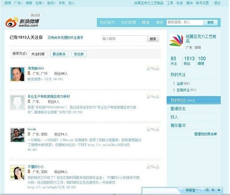Click mutual-follow icon for 不懂的小小
Screen dimensions: 230x195
click(153, 167)
